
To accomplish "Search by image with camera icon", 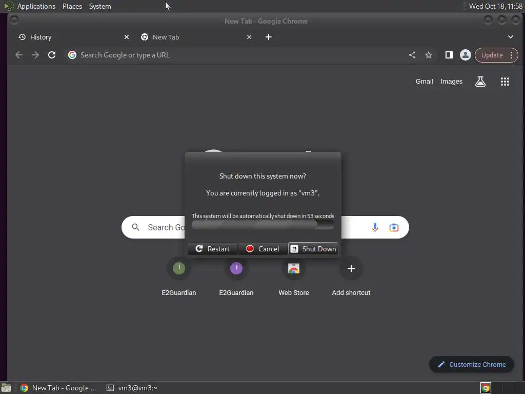I will [x=394, y=227].
